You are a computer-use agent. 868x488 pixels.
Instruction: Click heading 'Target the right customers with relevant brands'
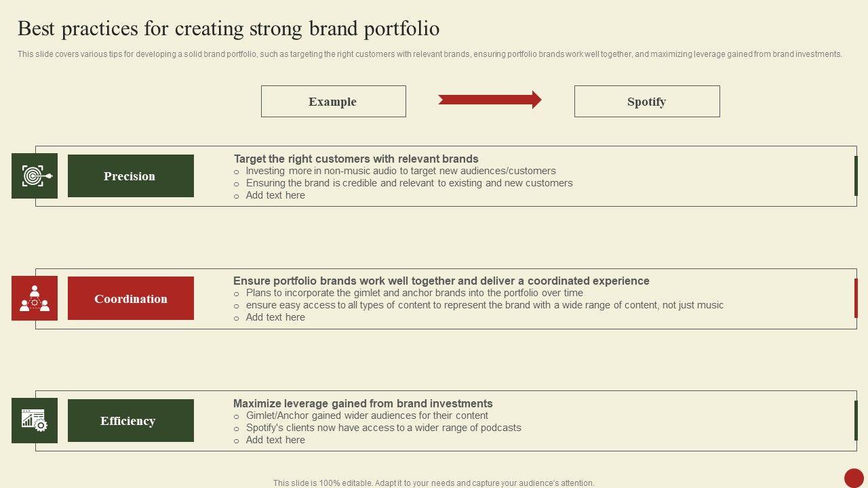[356, 159]
